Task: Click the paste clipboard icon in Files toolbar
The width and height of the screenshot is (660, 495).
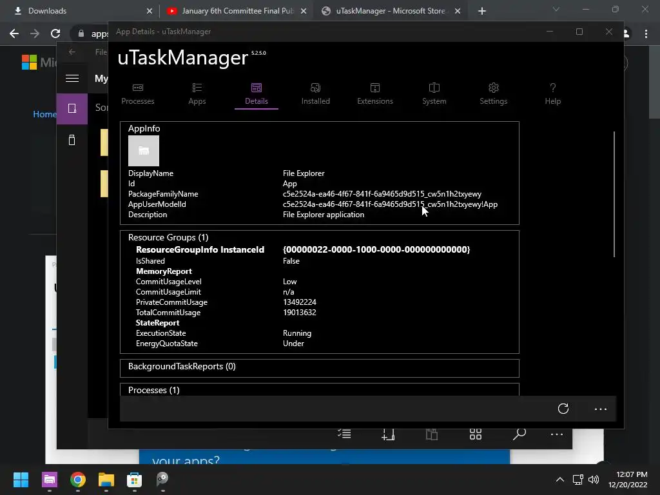Action: (431, 434)
